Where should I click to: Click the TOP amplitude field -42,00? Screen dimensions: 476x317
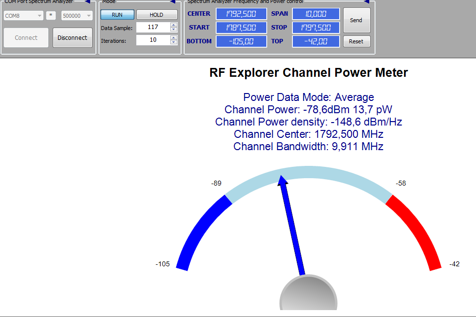[x=316, y=41]
